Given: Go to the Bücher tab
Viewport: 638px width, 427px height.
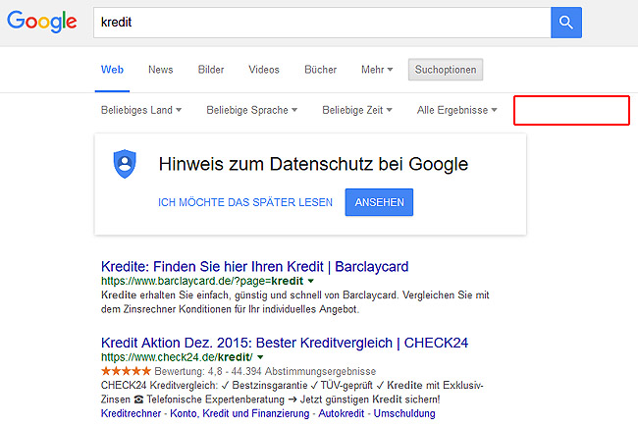Looking at the screenshot, I should pos(320,70).
